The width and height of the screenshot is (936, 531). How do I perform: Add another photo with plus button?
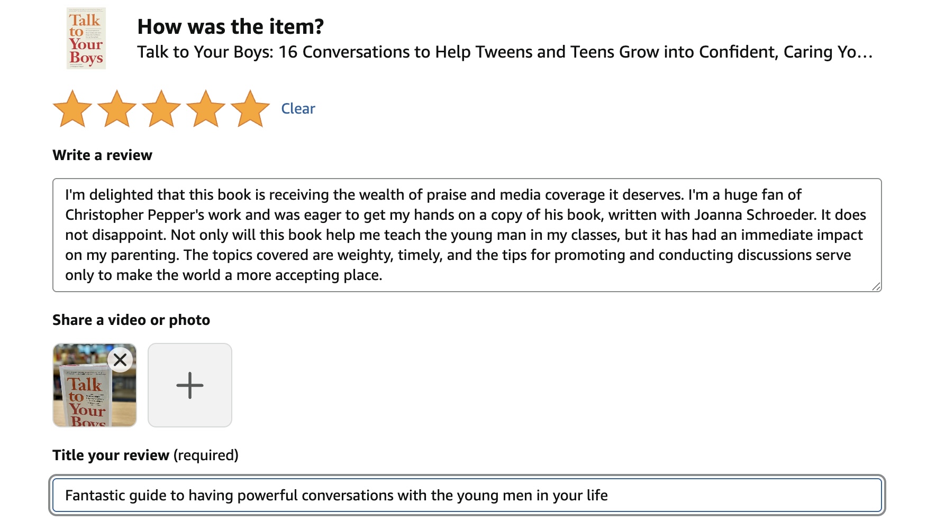point(190,385)
